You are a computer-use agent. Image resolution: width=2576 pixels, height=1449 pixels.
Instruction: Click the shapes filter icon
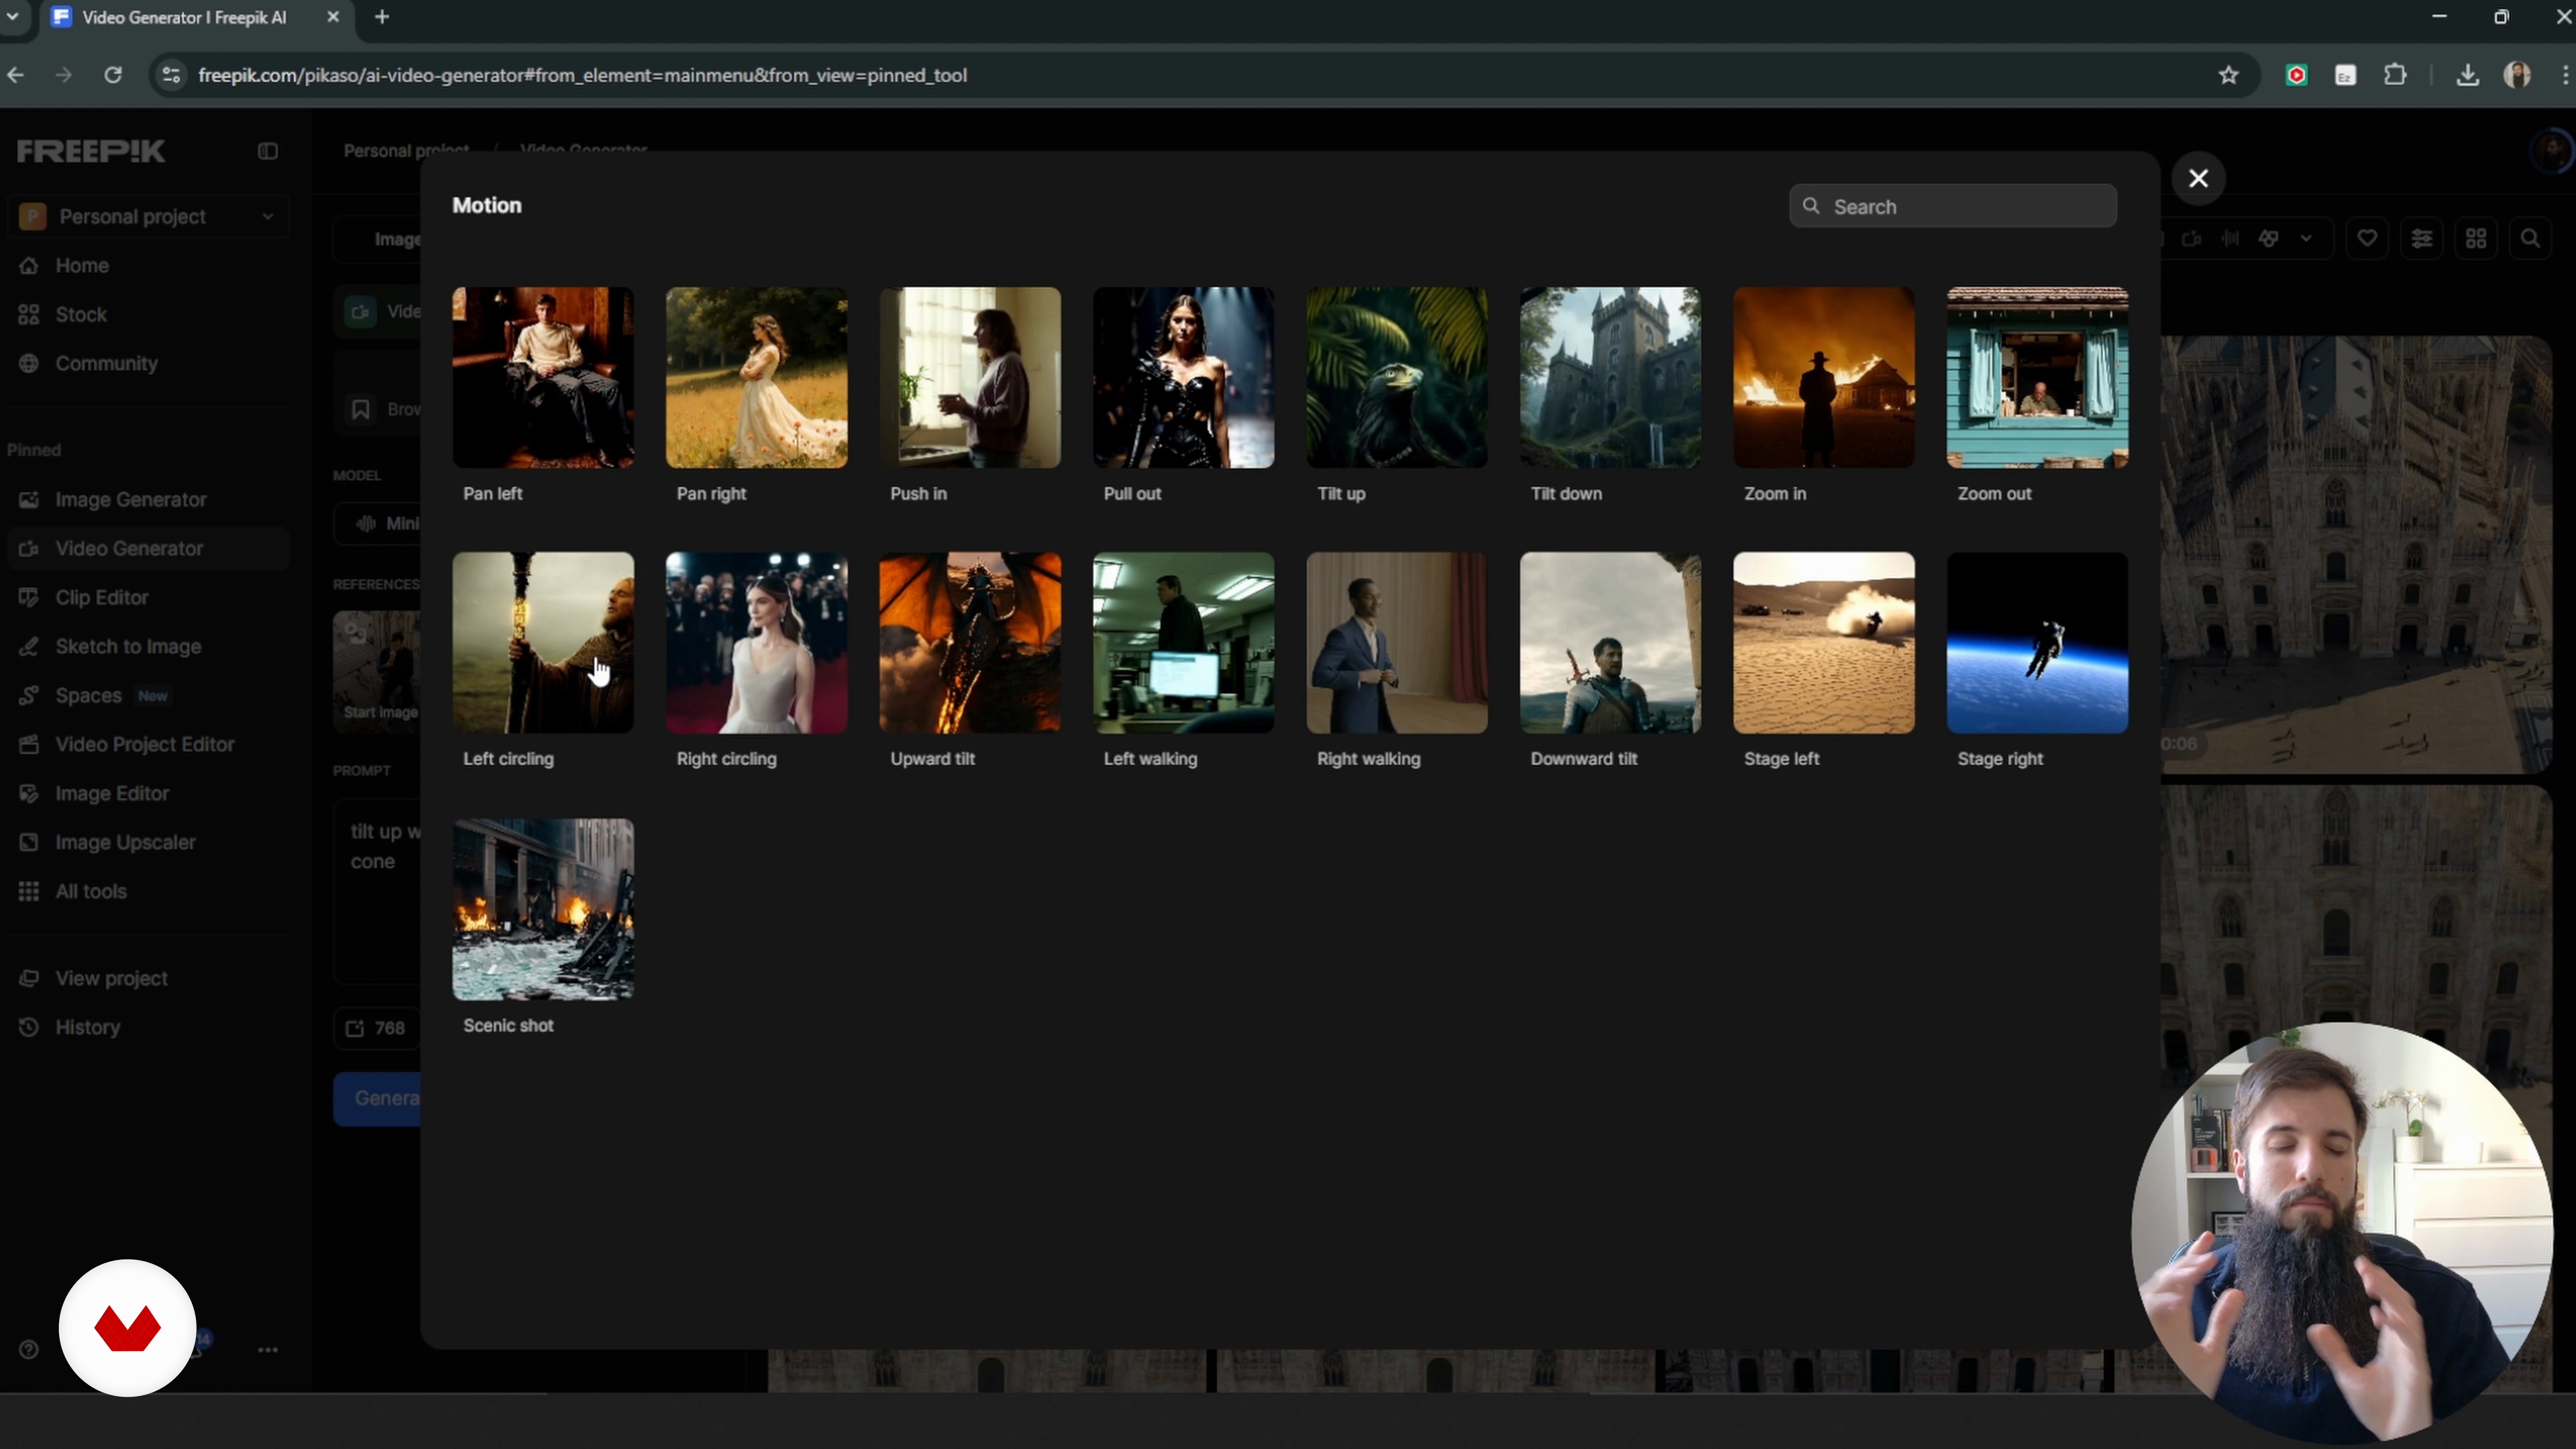[2269, 239]
